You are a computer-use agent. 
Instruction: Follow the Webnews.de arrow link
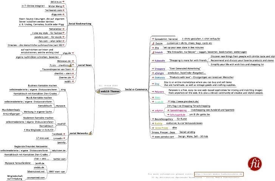[x=73, y=61]
